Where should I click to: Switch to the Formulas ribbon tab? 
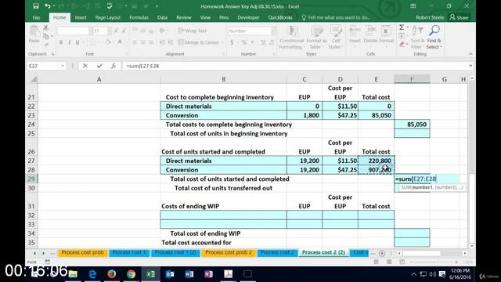pyautogui.click(x=139, y=17)
